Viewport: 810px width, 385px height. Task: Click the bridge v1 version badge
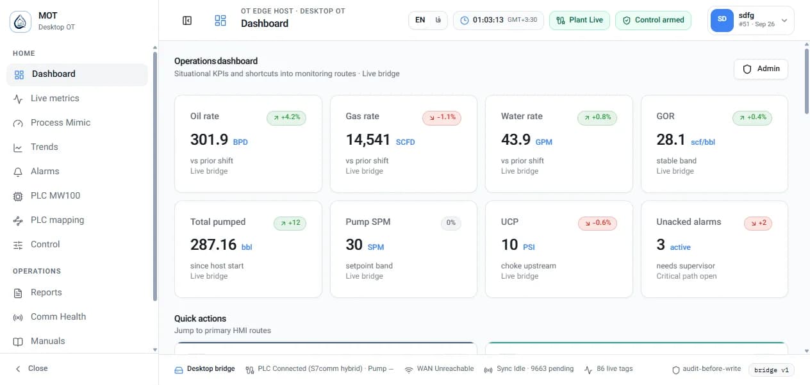[x=771, y=370]
